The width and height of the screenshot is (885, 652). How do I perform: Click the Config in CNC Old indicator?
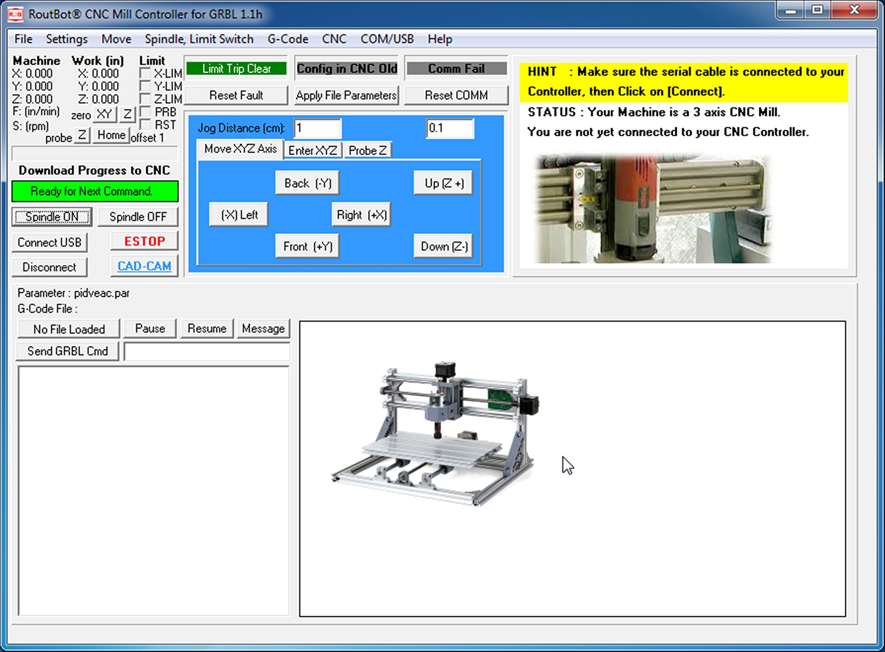[346, 69]
